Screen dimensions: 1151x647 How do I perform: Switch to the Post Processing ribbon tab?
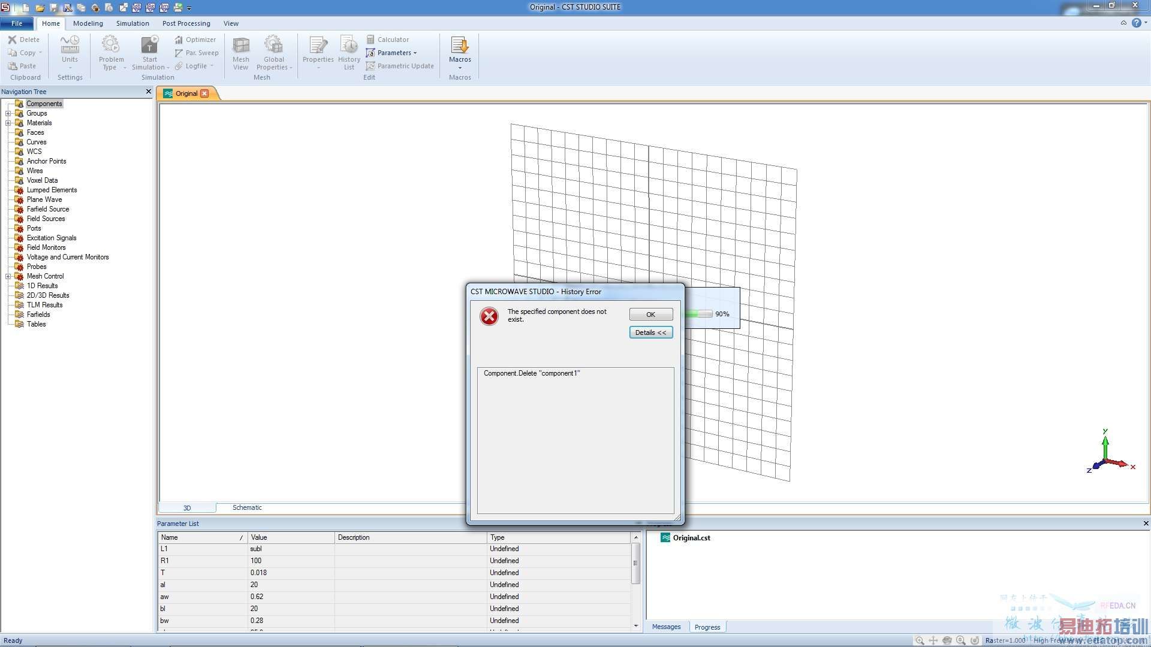pyautogui.click(x=186, y=23)
